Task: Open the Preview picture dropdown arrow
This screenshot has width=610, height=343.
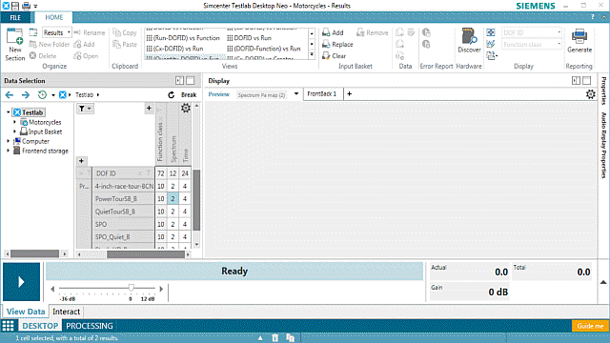Action: tap(296, 93)
